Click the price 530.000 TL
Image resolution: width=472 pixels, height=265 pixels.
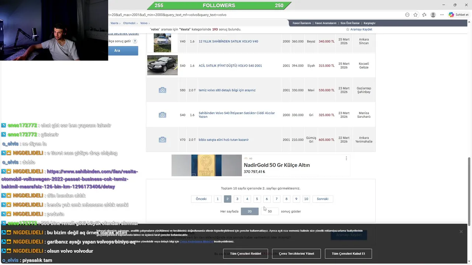327,90
